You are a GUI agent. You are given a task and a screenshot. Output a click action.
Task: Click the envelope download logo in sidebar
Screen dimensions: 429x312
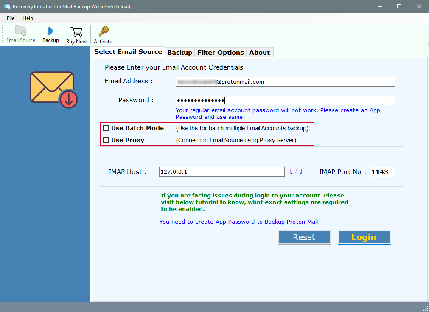pyautogui.click(x=54, y=90)
